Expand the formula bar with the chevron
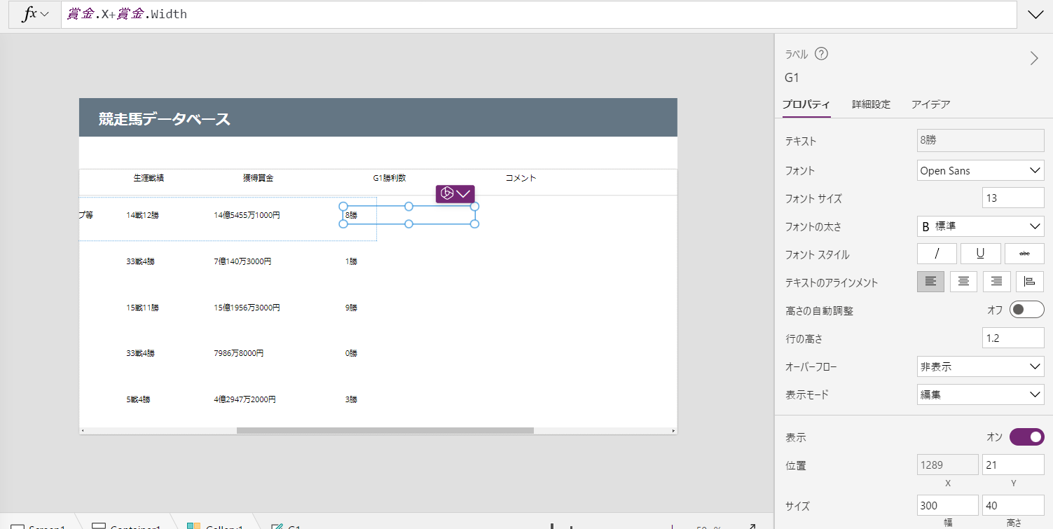The width and height of the screenshot is (1053, 529). pyautogui.click(x=1035, y=15)
